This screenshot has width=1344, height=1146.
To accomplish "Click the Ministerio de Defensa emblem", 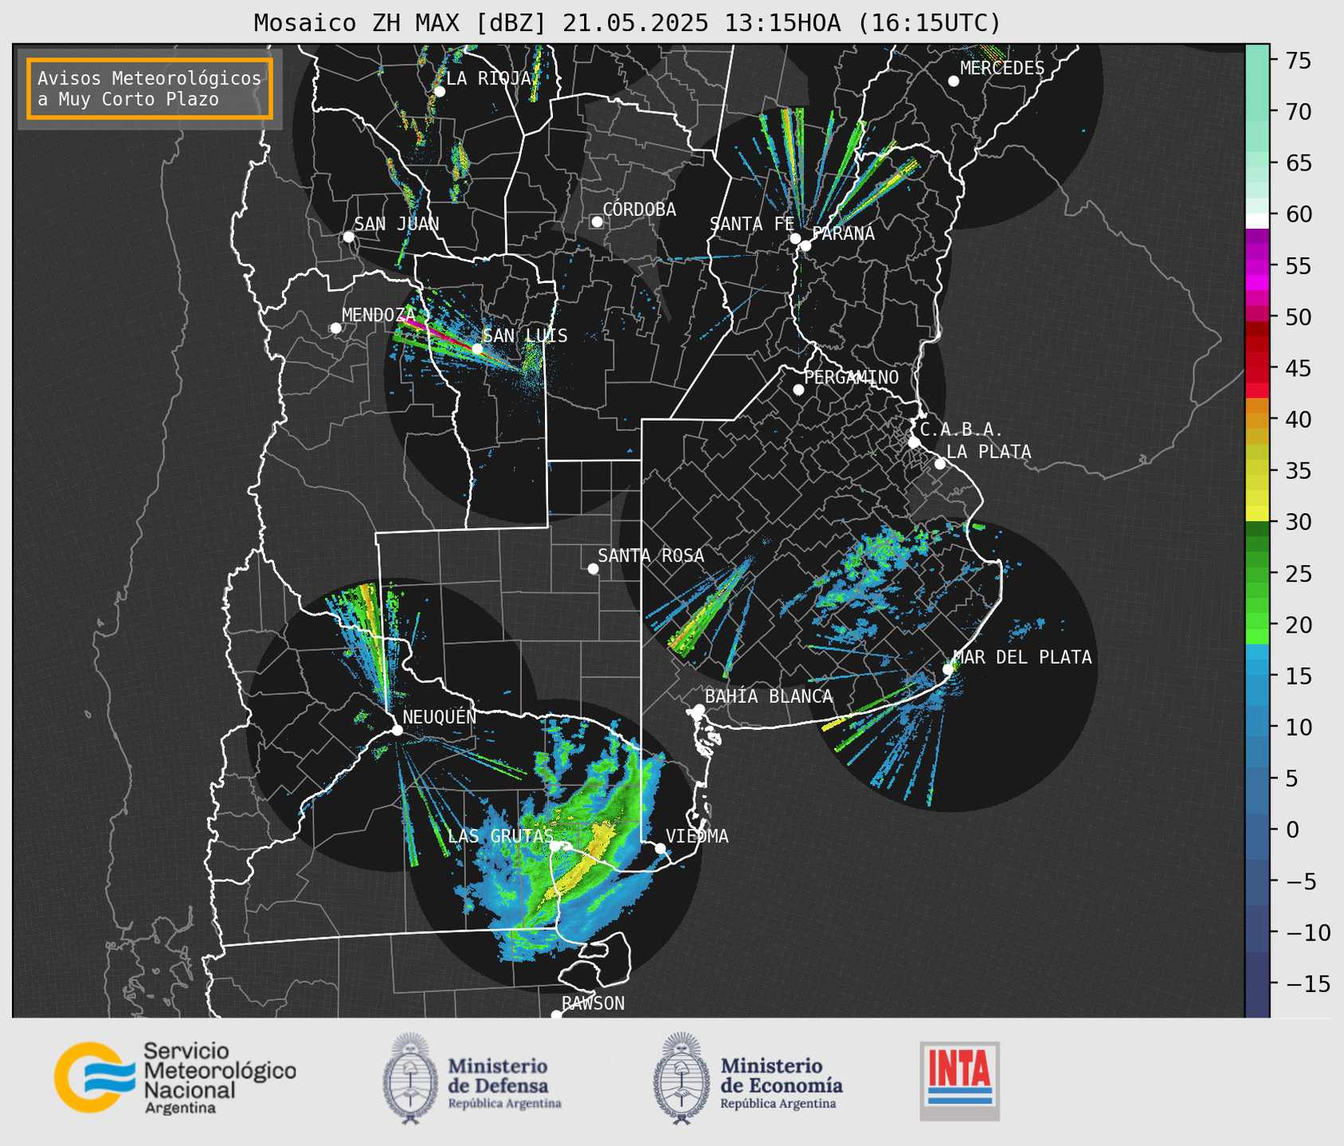I will [x=410, y=1079].
